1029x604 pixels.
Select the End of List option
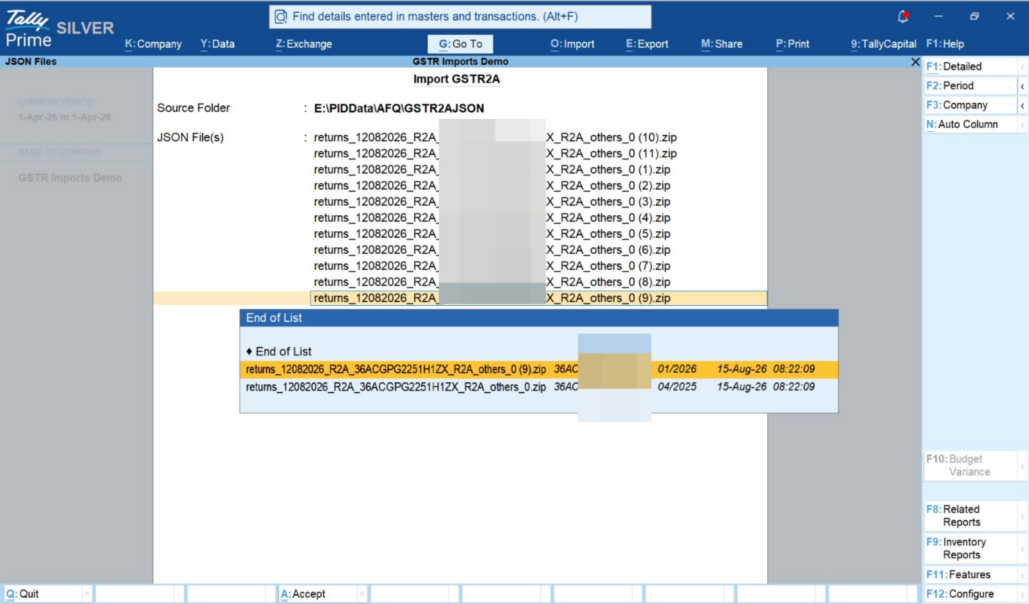tap(279, 351)
